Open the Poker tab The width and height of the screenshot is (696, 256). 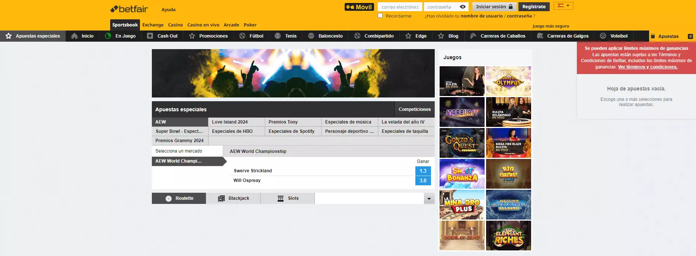pos(250,25)
